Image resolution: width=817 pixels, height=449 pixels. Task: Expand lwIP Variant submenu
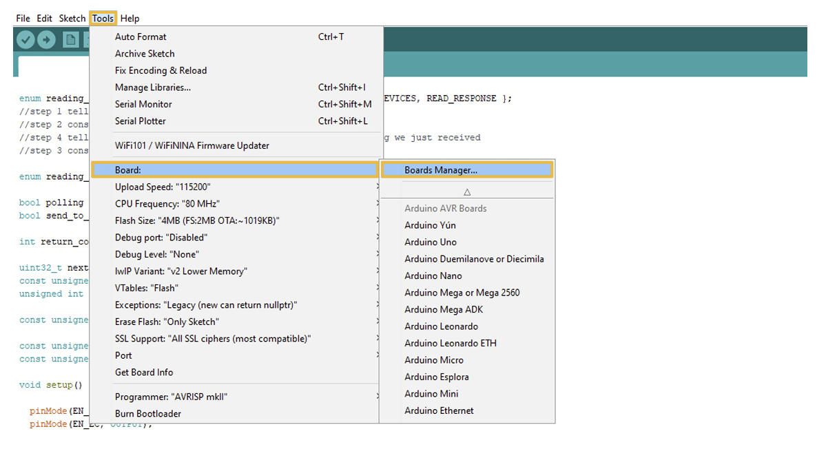[236, 271]
